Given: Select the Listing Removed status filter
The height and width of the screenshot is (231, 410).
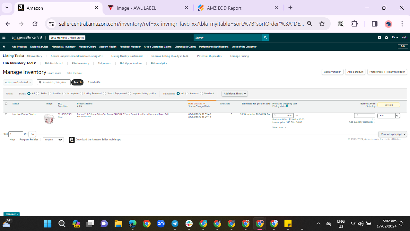Looking at the screenshot, I should [81, 93].
